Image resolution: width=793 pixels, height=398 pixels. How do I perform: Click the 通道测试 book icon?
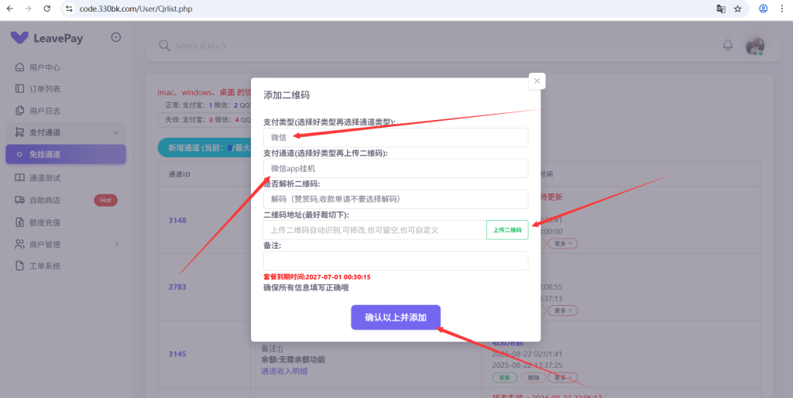[19, 177]
